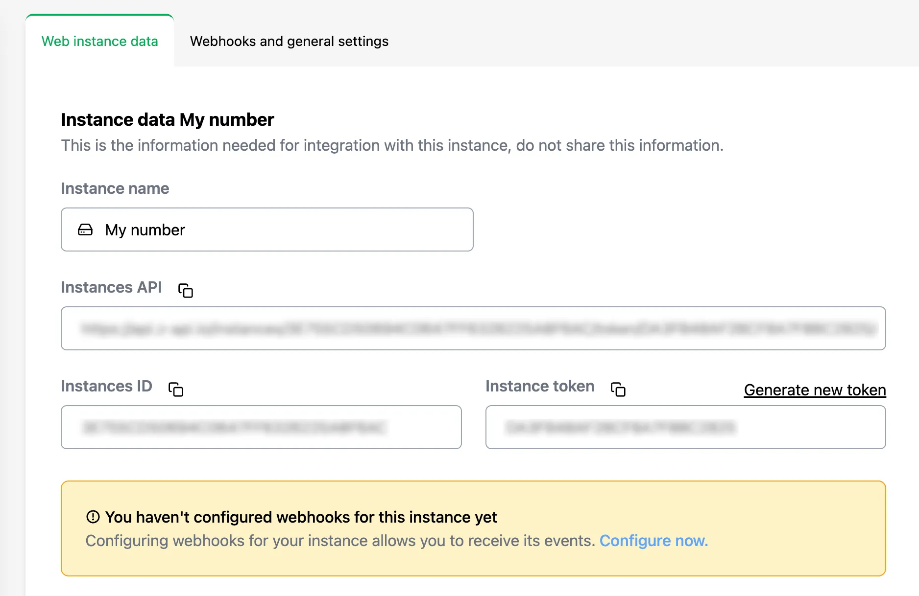Click the Generate new token link
919x596 pixels.
tap(815, 390)
